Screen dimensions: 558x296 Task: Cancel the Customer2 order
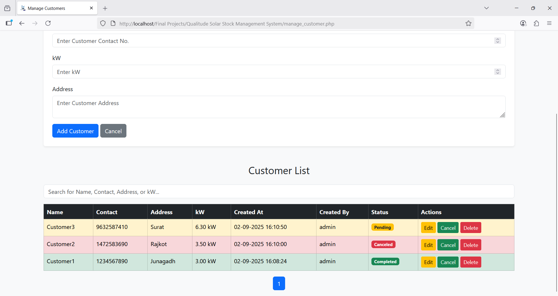click(448, 245)
